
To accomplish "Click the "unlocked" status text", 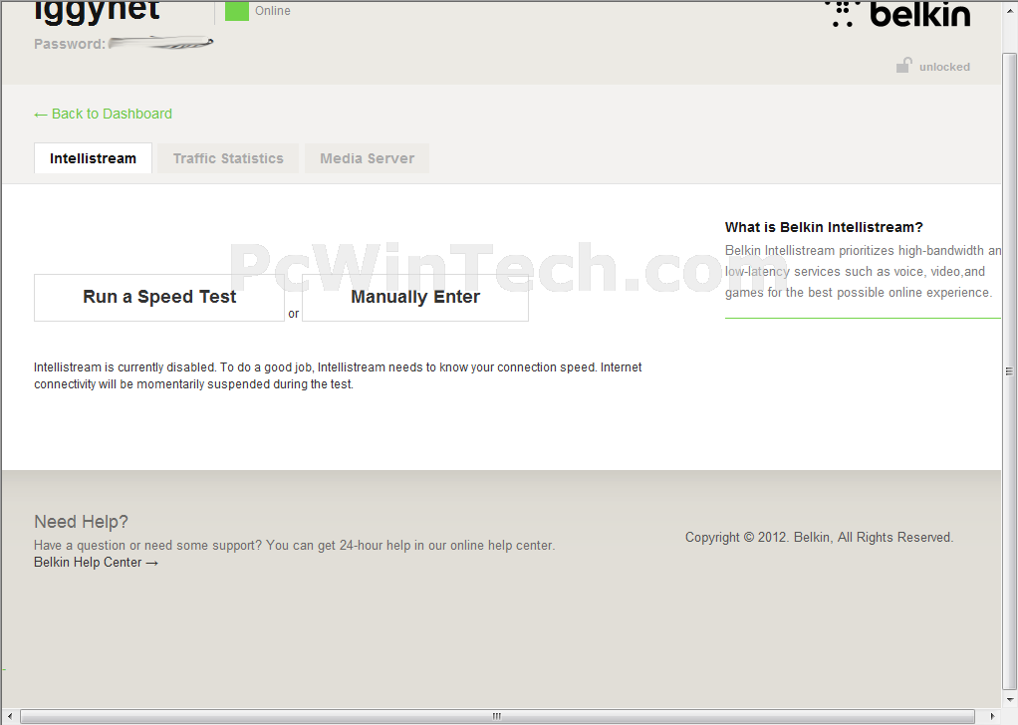I will [x=944, y=67].
